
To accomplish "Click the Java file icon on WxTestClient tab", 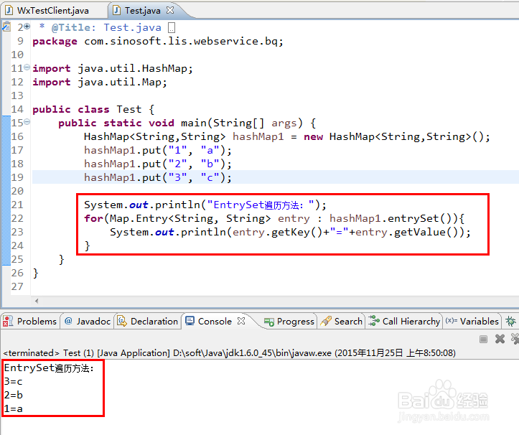I will (9, 11).
